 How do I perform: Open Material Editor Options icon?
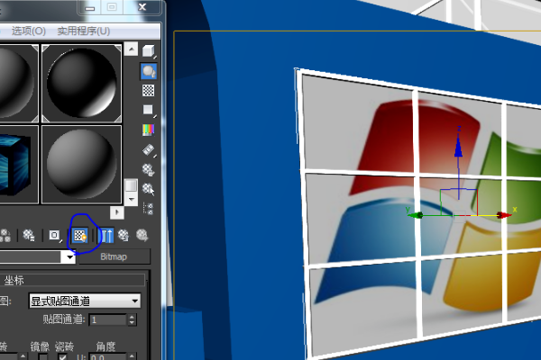coord(149,169)
